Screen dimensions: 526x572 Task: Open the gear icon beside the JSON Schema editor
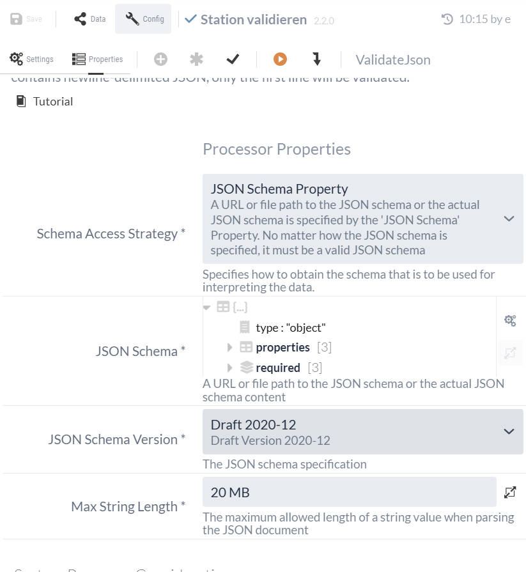[509, 320]
